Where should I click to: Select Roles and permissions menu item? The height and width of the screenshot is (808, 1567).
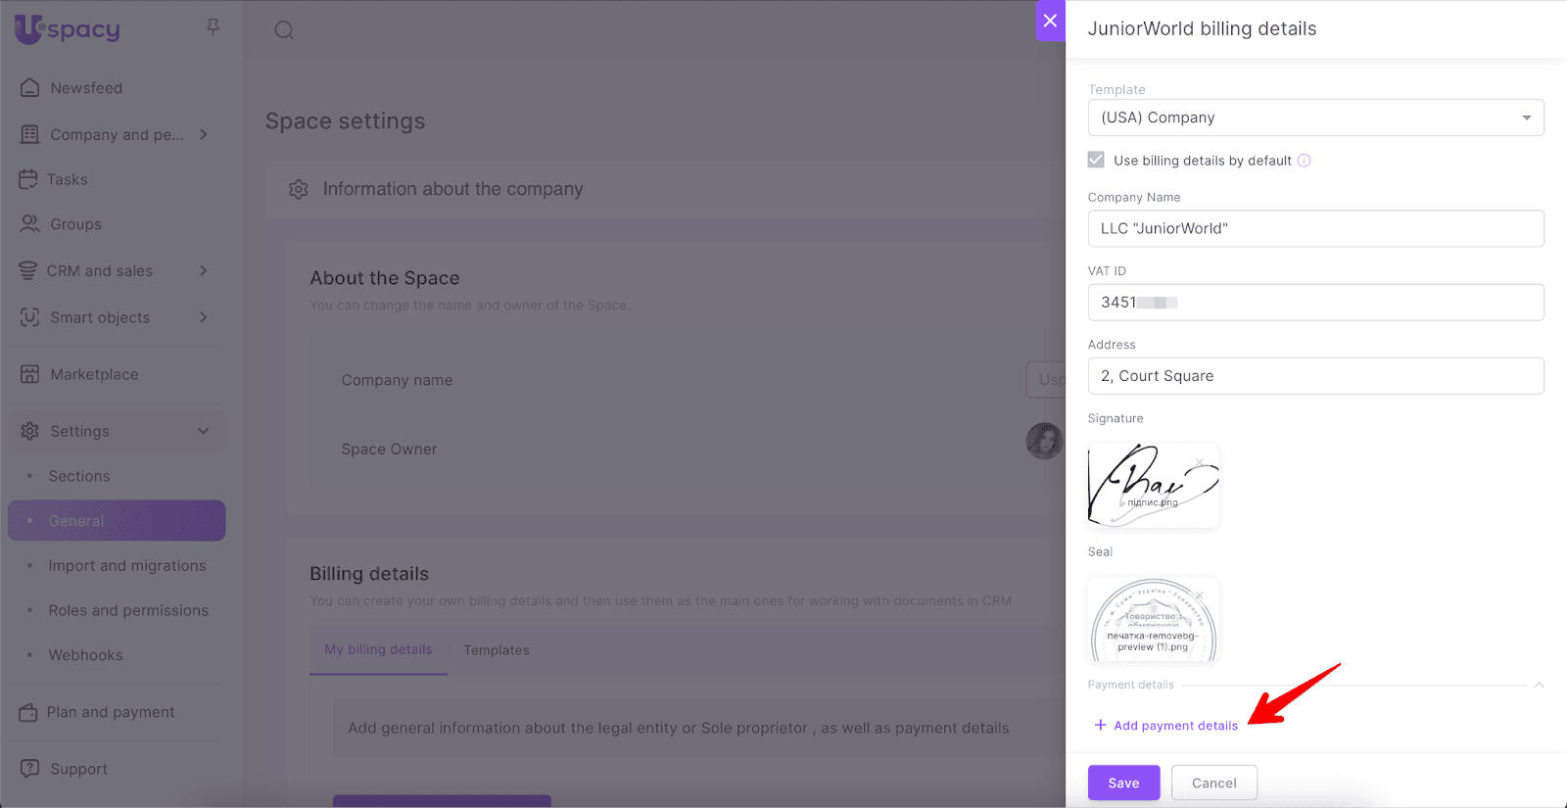click(x=128, y=610)
